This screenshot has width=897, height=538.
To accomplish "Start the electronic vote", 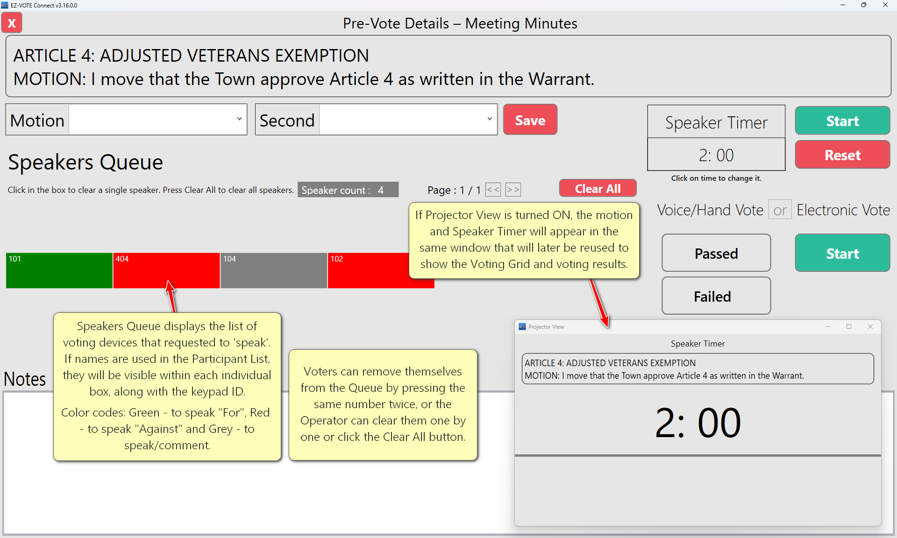I will click(842, 253).
